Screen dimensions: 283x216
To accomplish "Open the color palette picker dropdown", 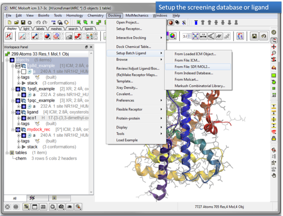I will tap(172, 37).
